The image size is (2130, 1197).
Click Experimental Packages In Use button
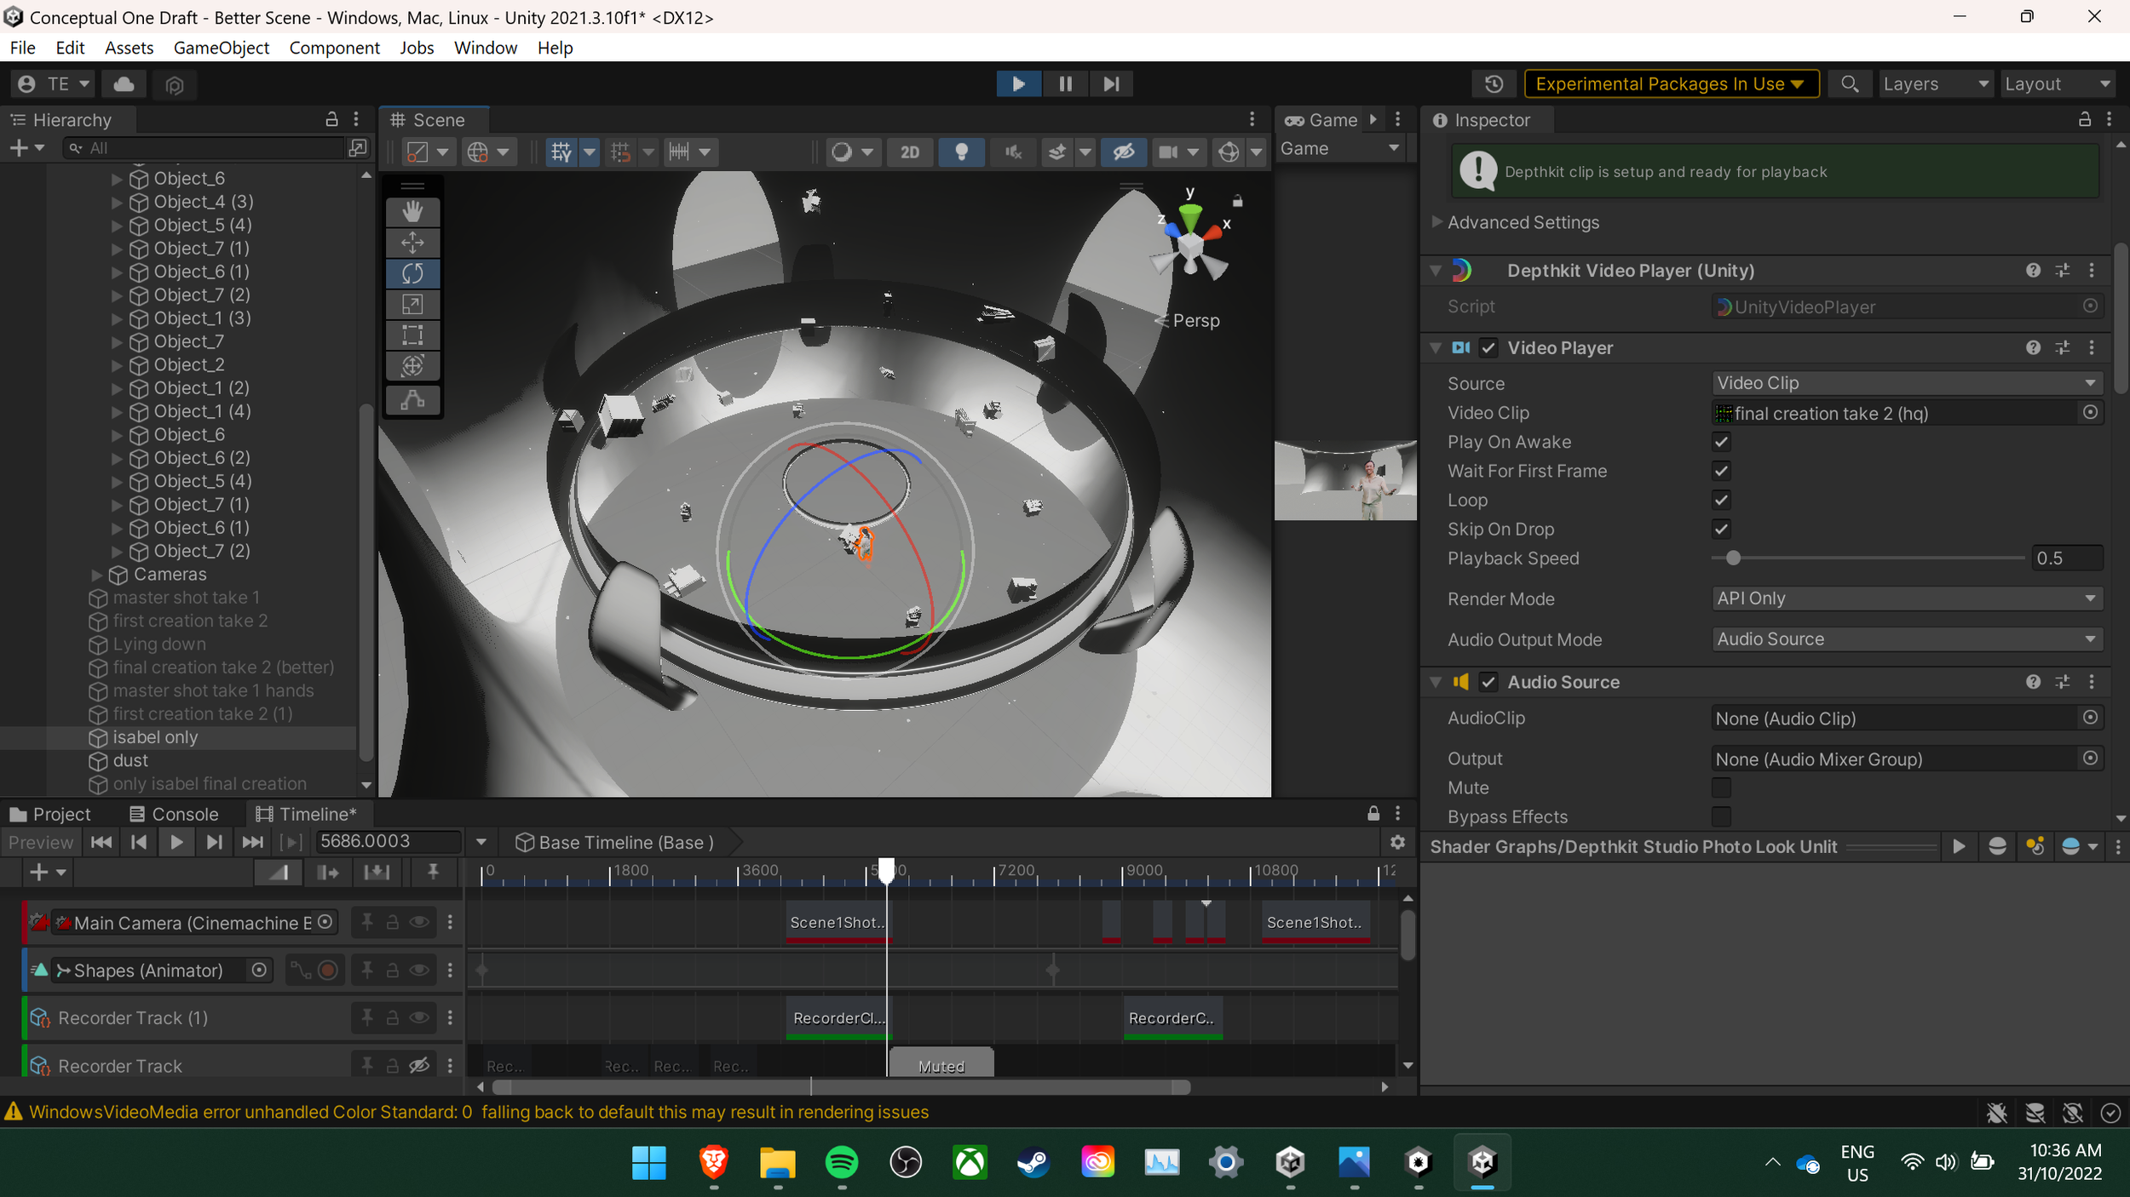tap(1670, 84)
